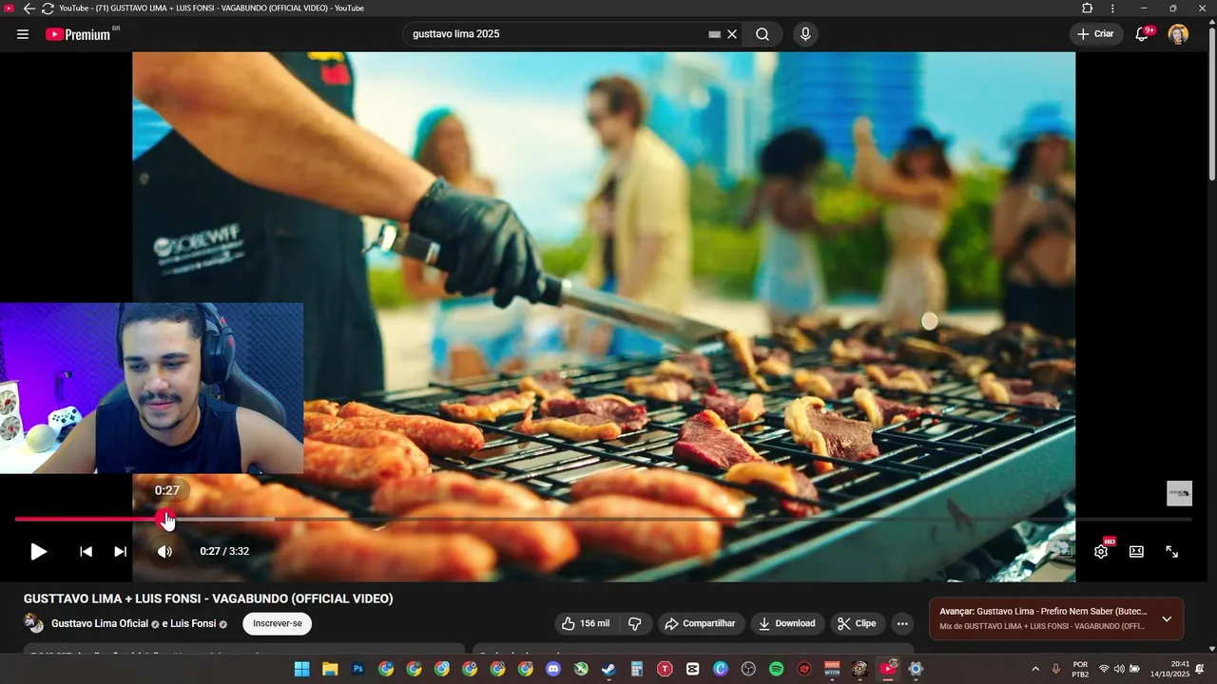Open Steam from the taskbar
Image resolution: width=1217 pixels, height=684 pixels.
point(608,669)
